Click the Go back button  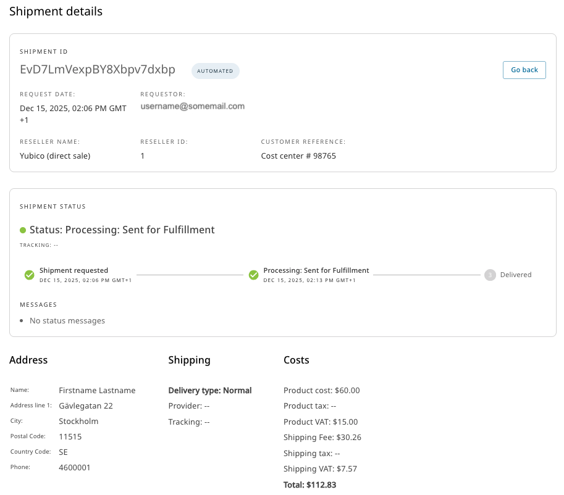pyautogui.click(x=524, y=70)
